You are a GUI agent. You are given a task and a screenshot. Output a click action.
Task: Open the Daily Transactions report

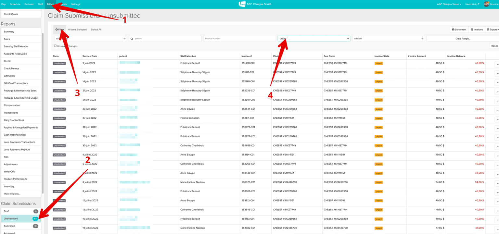pyautogui.click(x=21, y=120)
